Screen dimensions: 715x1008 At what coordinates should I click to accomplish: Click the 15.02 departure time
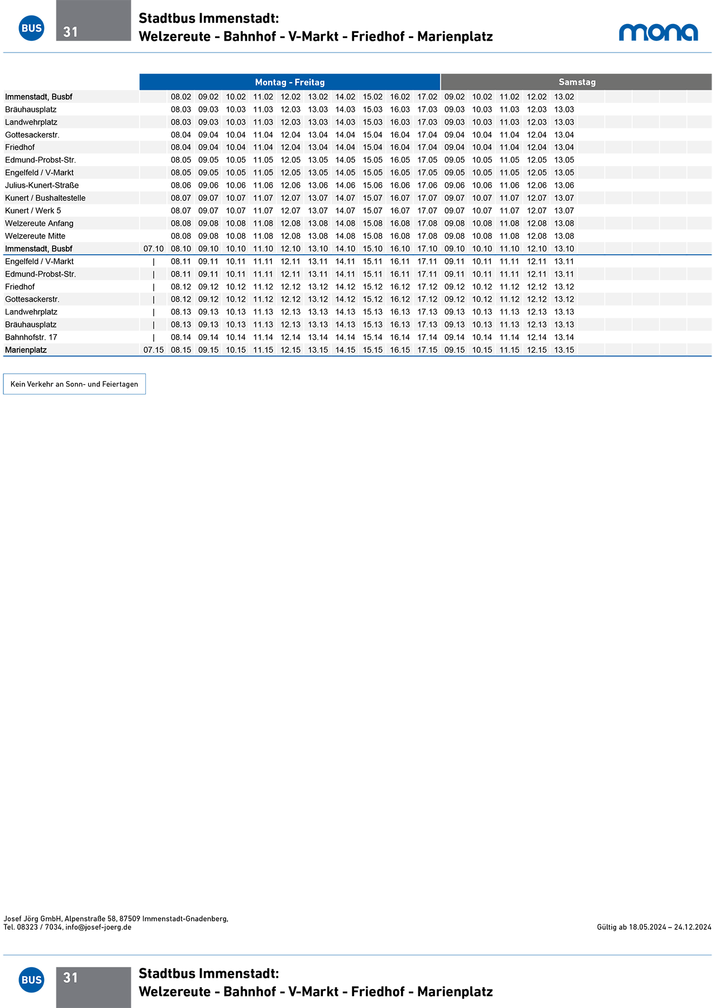(373, 97)
